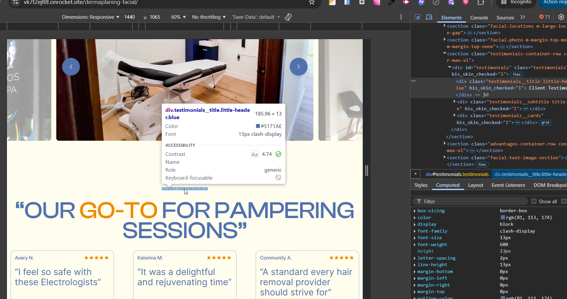Toggle the grid badge on testimonials__cards
This screenshot has height=299, width=567.
[x=545, y=123]
